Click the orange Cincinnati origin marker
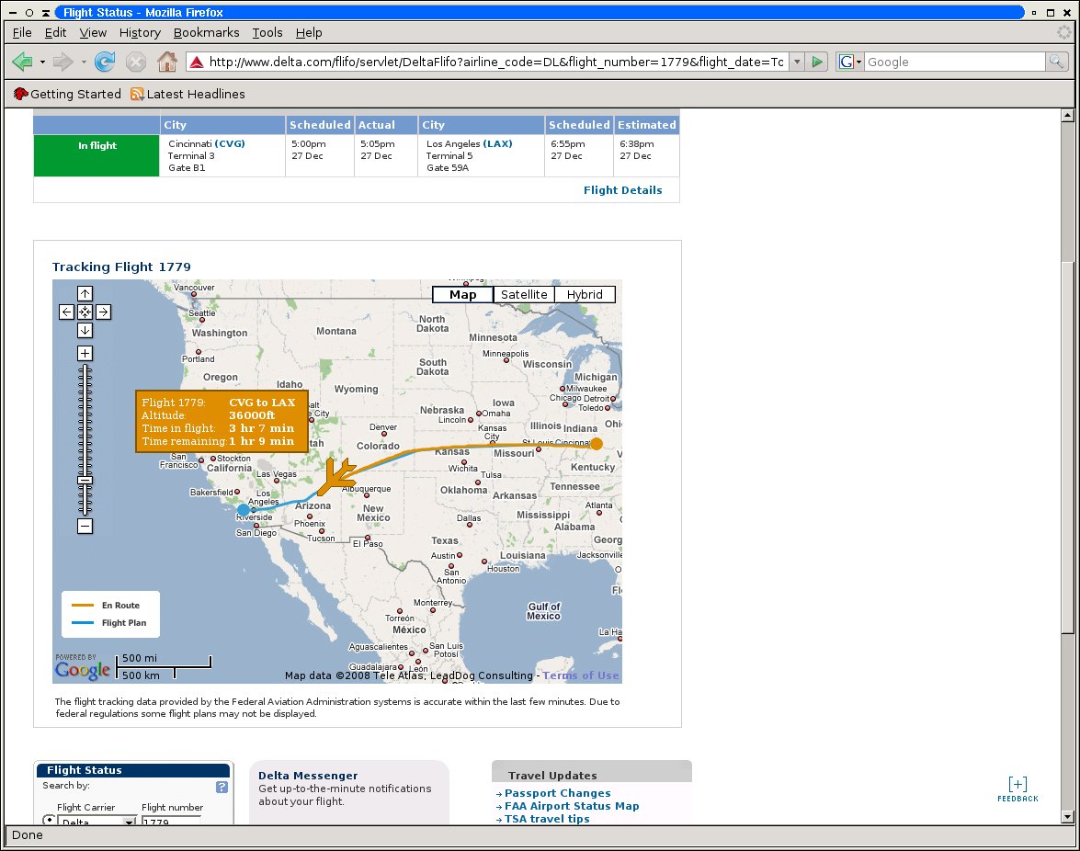 [597, 444]
